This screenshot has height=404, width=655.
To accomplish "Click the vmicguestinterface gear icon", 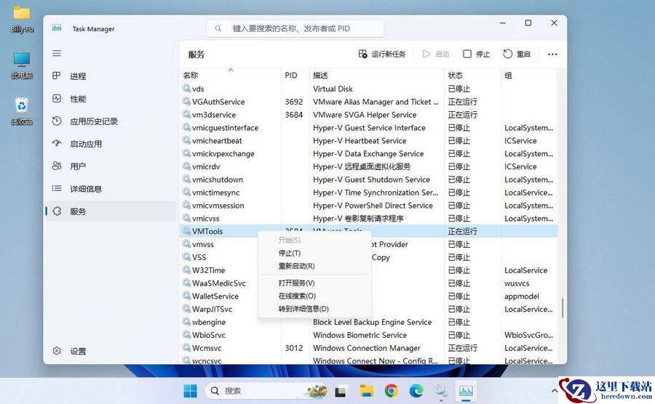I will 186,127.
